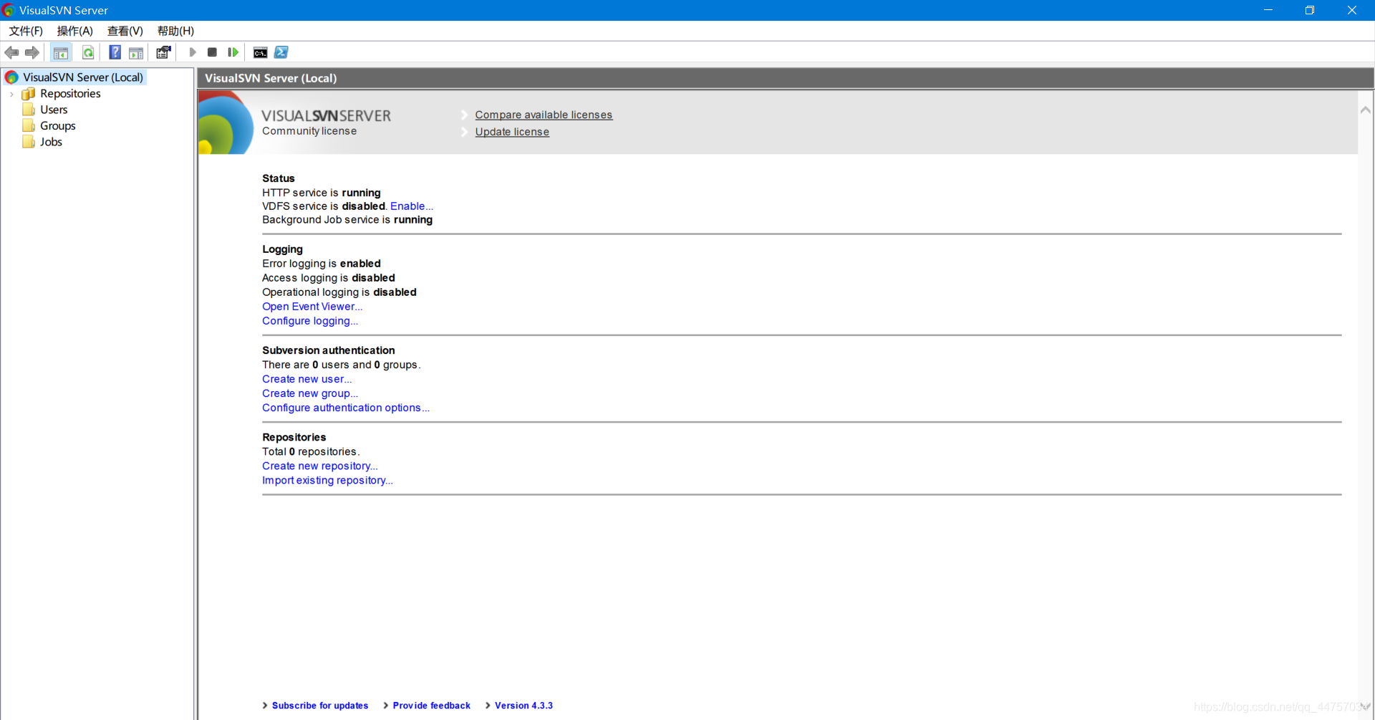This screenshot has height=720, width=1375.
Task: Minimize the VisualSVN Server window
Action: [1268, 10]
